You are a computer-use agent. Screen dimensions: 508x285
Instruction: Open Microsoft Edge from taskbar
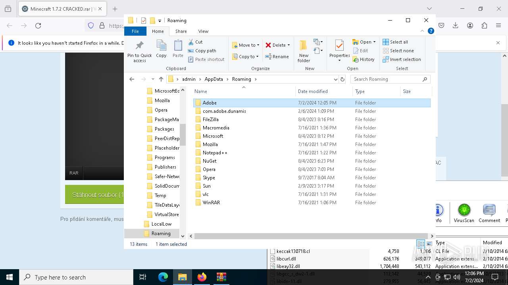pos(163,277)
